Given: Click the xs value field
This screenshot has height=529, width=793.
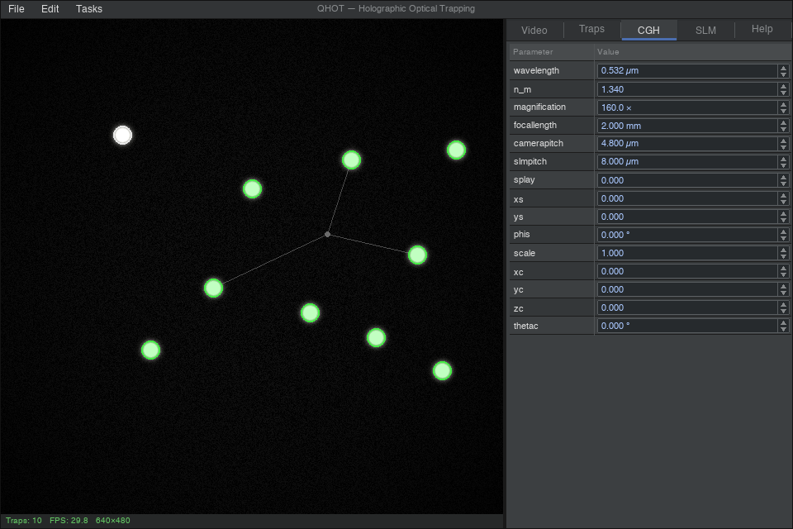Looking at the screenshot, I should 687,198.
